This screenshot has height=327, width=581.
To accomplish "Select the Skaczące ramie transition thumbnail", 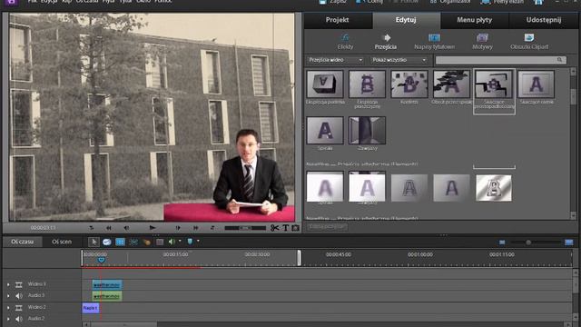I will point(537,84).
